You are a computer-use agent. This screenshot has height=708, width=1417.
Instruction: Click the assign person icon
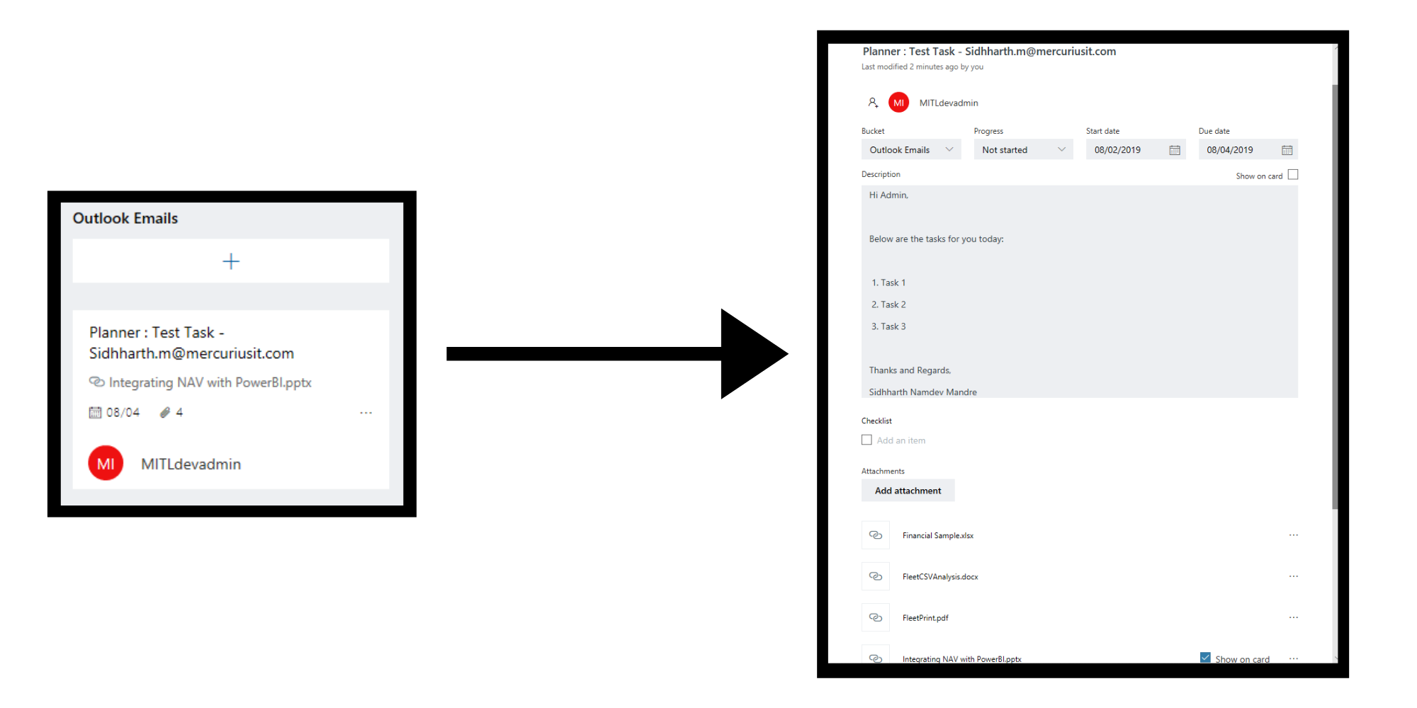(x=873, y=103)
